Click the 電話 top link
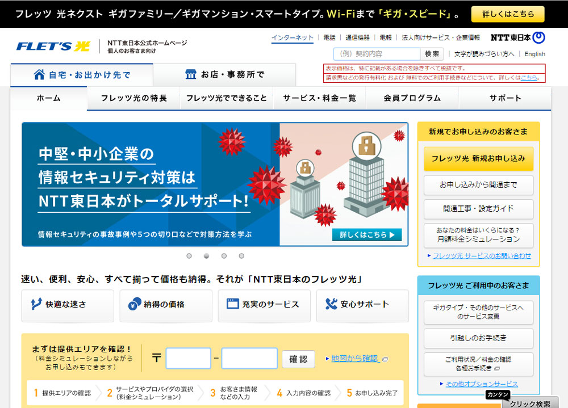Screen dimensions: 568x408 [329, 37]
